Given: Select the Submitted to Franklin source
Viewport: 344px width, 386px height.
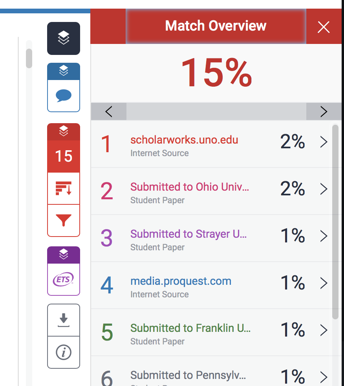Looking at the screenshot, I should point(190,328).
